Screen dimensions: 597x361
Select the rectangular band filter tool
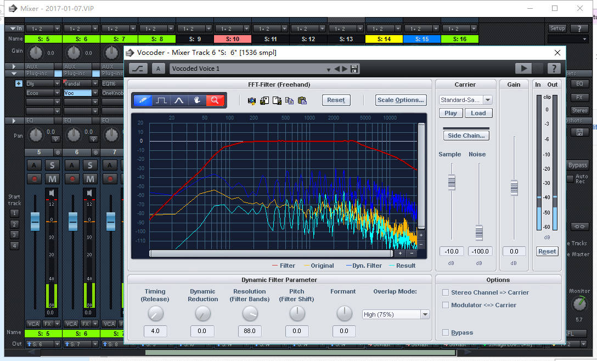(x=161, y=100)
